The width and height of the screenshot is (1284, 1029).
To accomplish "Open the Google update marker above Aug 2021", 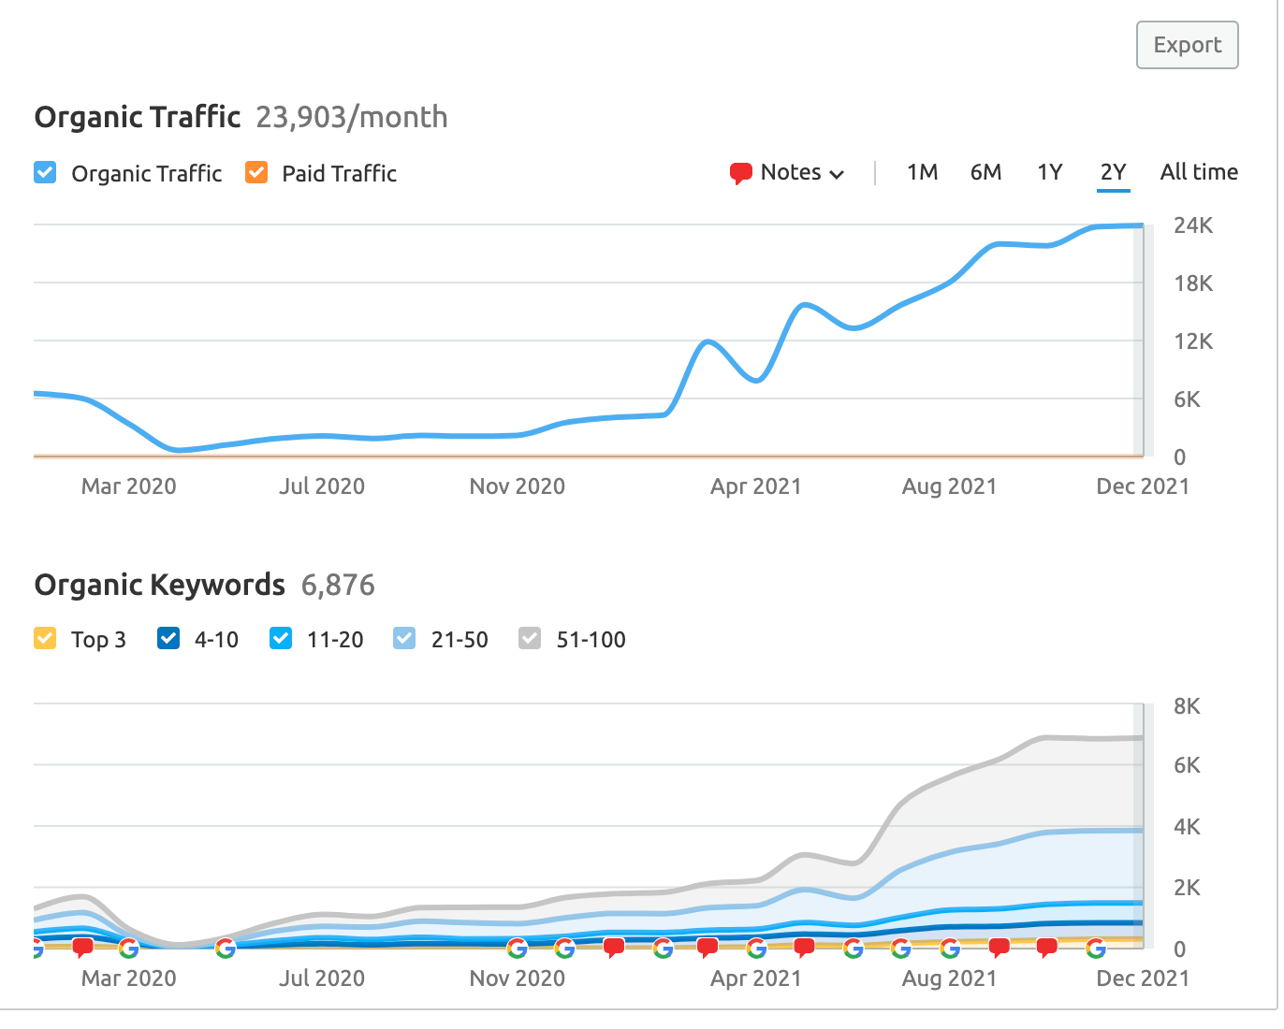I will point(949,949).
